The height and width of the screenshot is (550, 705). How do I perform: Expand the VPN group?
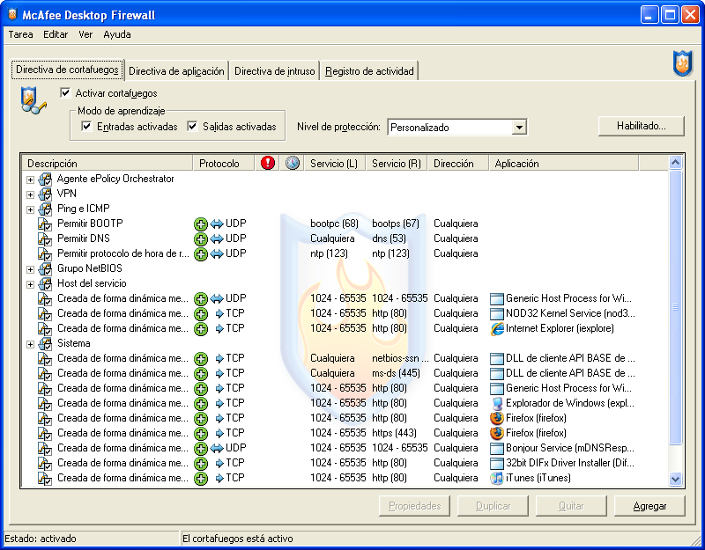[x=30, y=194]
